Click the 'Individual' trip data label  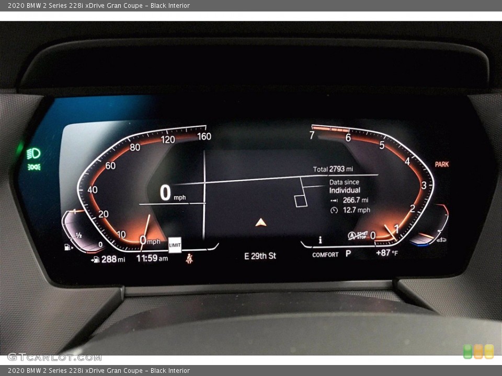coord(345,190)
